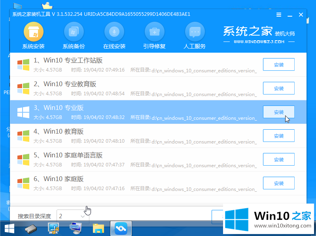This screenshot has width=316, height=236.
Task: Select the 5、Win10 家庭单语言版 title
Action: [x=68, y=155]
